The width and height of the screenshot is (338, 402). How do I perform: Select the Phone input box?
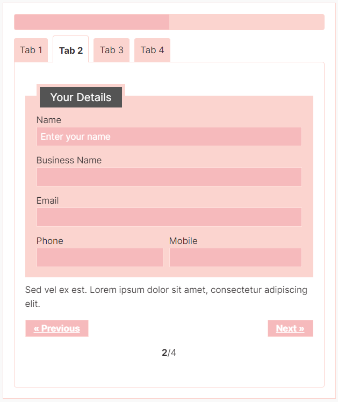tap(100, 257)
